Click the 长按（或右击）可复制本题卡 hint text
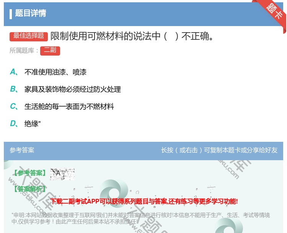Viewport: 287px width, 233px height. (x=219, y=150)
